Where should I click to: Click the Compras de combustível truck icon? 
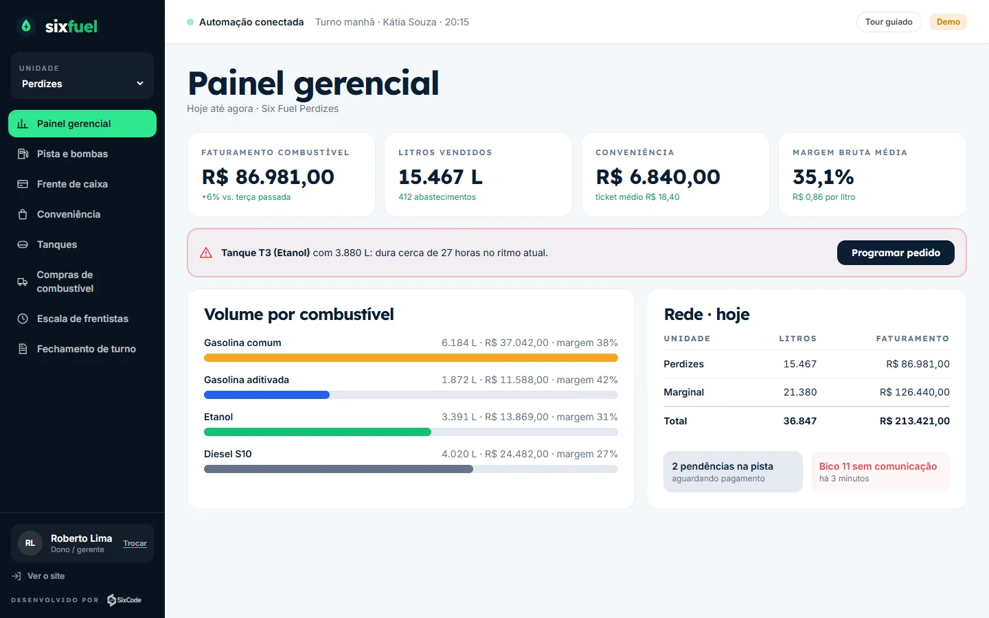(23, 282)
